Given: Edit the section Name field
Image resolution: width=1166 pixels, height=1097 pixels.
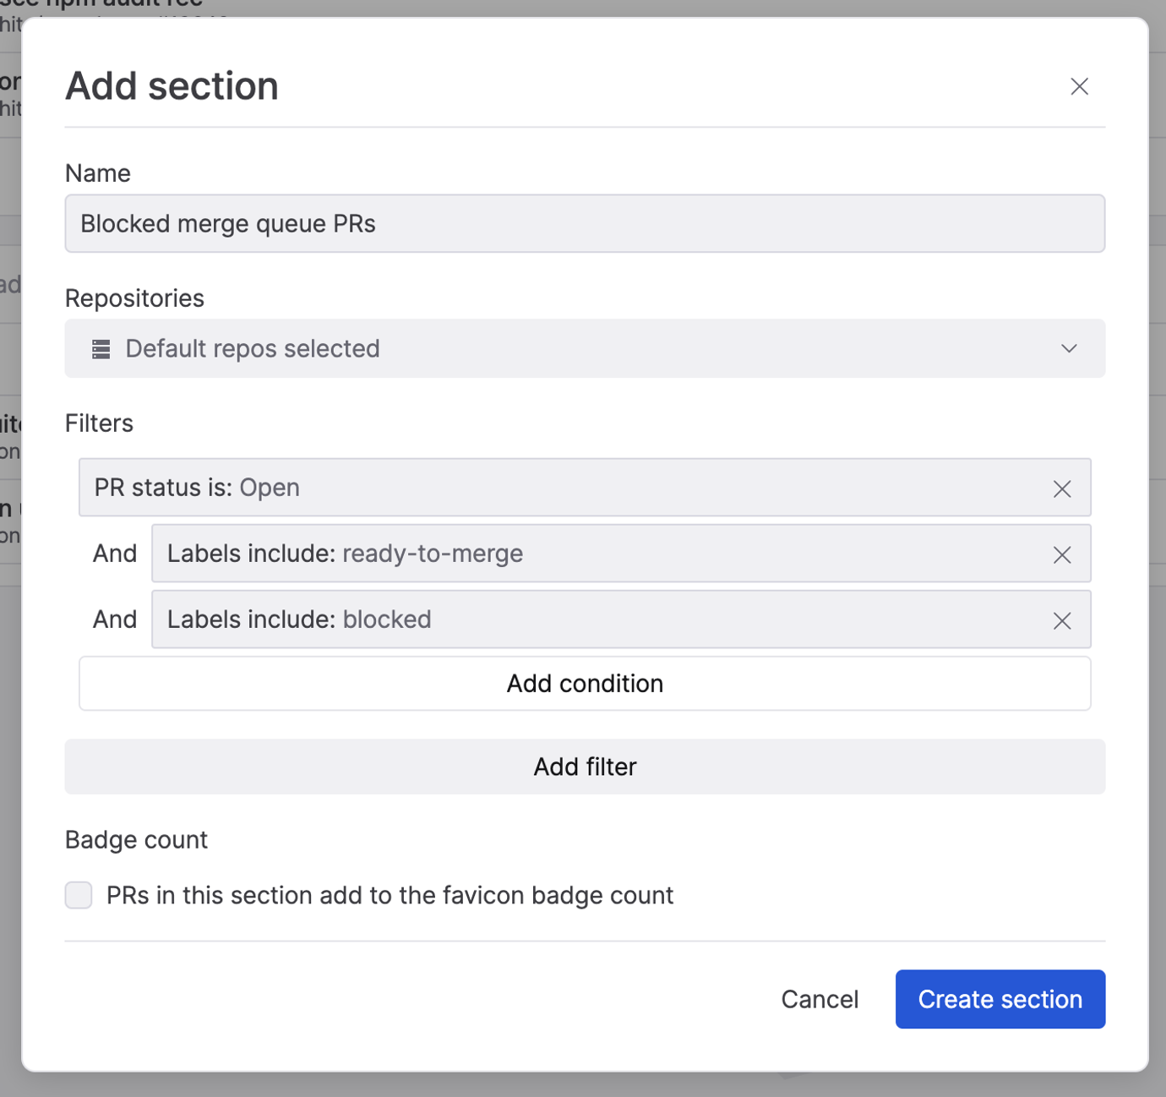Looking at the screenshot, I should coord(585,223).
